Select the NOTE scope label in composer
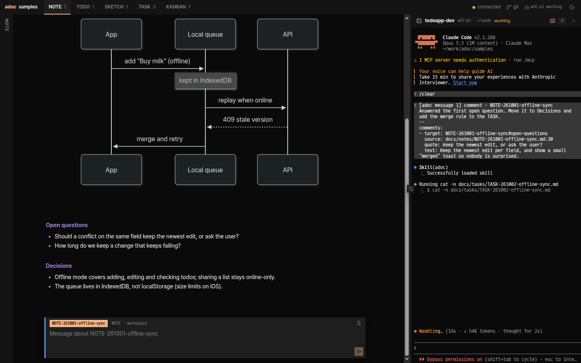This screenshot has width=581, height=363. [116, 323]
